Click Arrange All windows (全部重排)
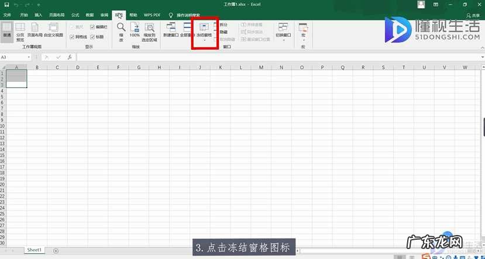The width and height of the screenshot is (485, 259). pos(186,30)
